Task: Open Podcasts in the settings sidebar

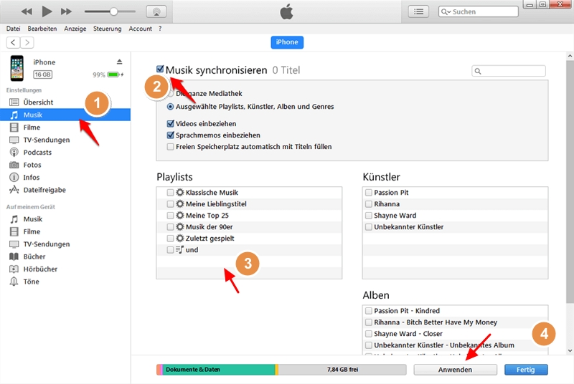Action: (37, 153)
